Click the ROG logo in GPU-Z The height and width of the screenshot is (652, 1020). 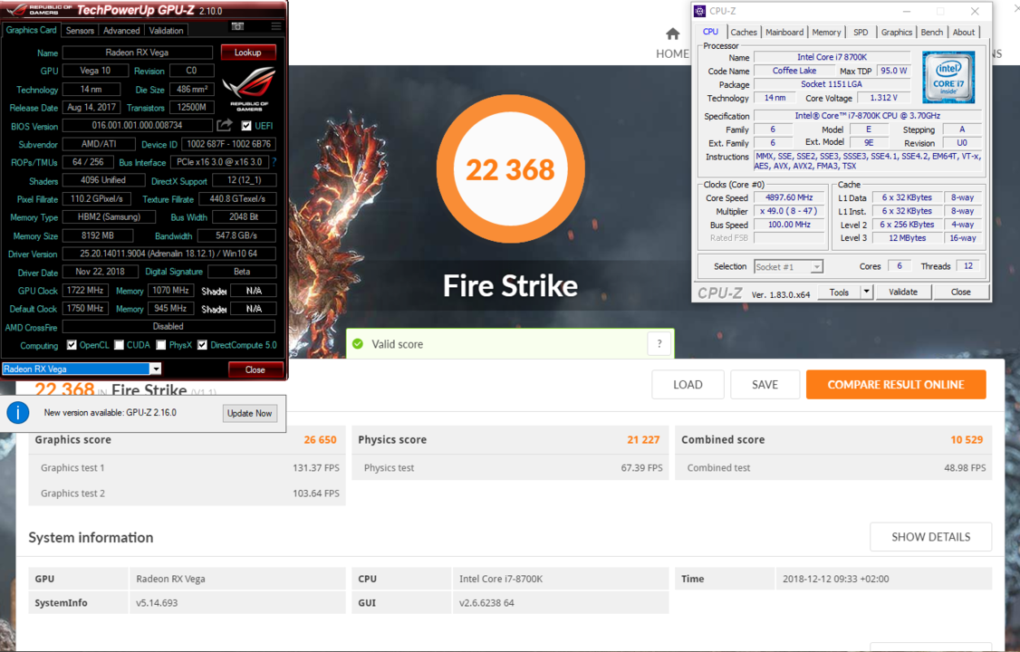(x=249, y=90)
